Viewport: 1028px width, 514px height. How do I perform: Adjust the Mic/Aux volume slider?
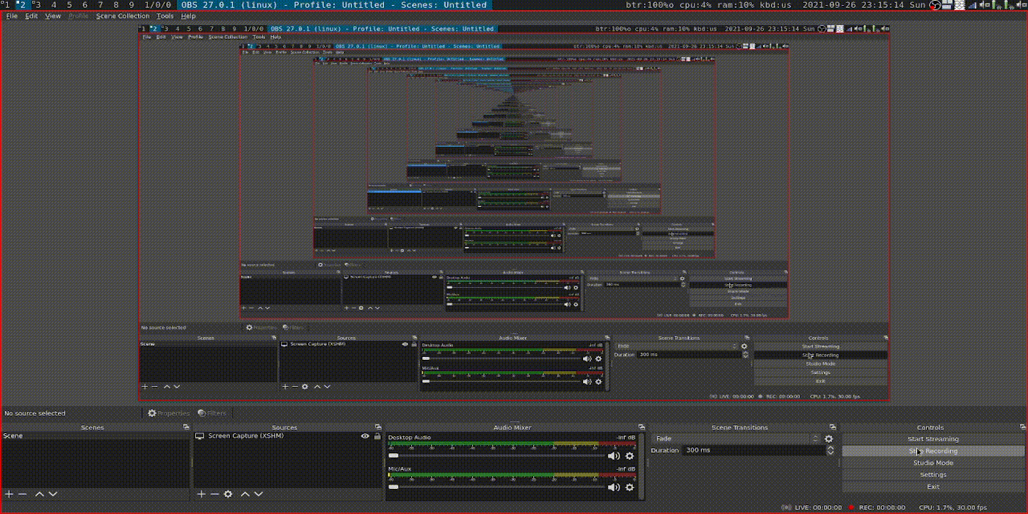[495, 487]
